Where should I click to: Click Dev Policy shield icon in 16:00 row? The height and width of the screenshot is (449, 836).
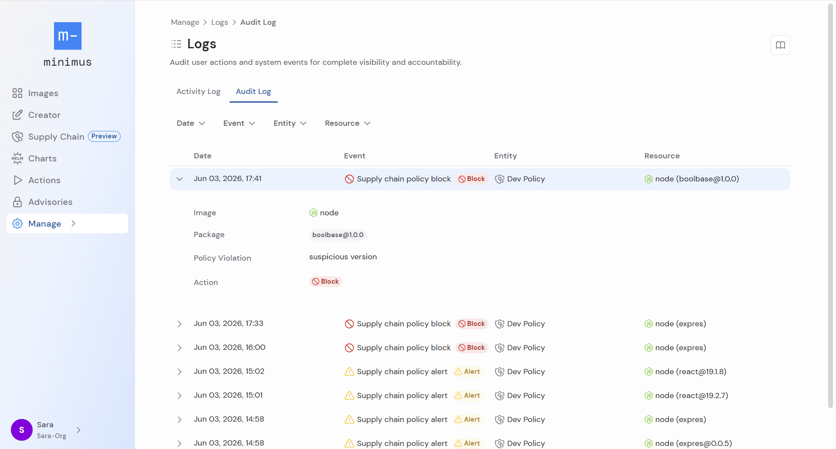click(x=499, y=348)
